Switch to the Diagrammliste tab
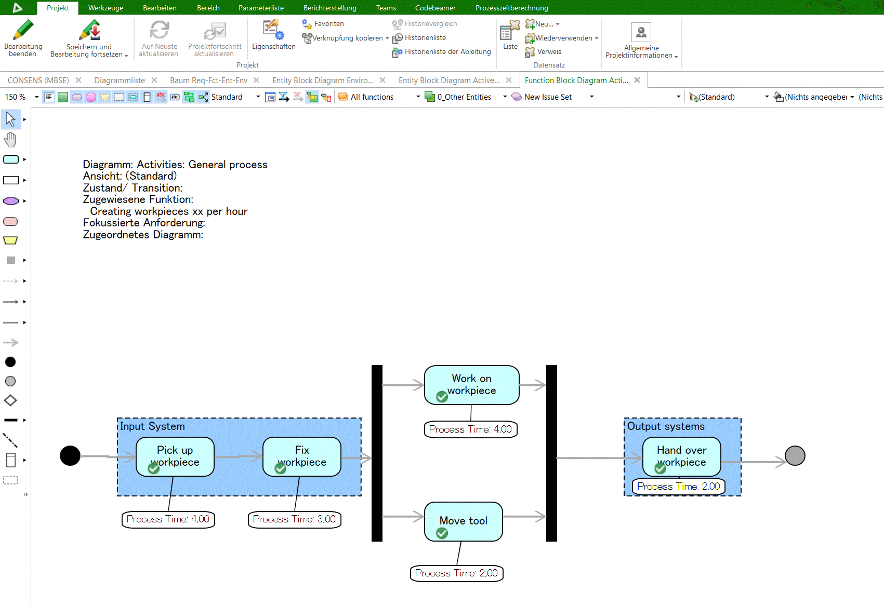Image resolution: width=884 pixels, height=606 pixels. [x=120, y=80]
